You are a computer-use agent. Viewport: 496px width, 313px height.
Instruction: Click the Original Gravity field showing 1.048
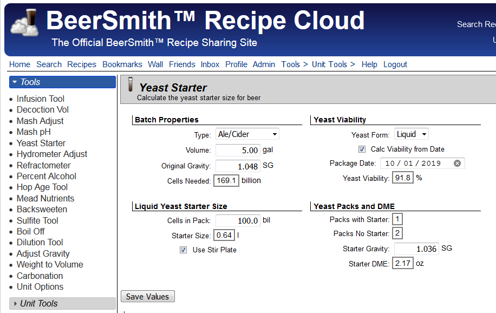click(x=238, y=166)
